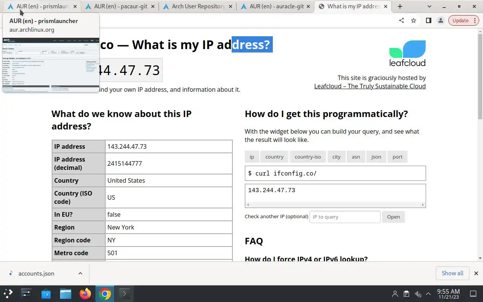Close the Arch User Repository tab
Image resolution: width=483 pixels, height=302 pixels.
[230, 6]
